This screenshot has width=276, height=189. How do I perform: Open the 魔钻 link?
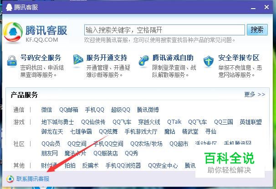click(x=170, y=131)
